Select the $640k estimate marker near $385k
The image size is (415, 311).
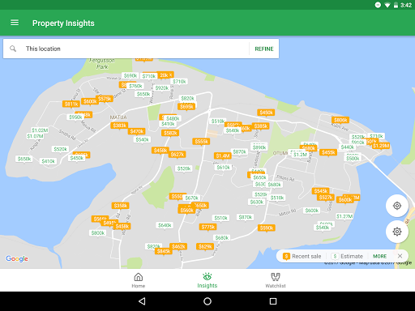pyautogui.click(x=233, y=130)
